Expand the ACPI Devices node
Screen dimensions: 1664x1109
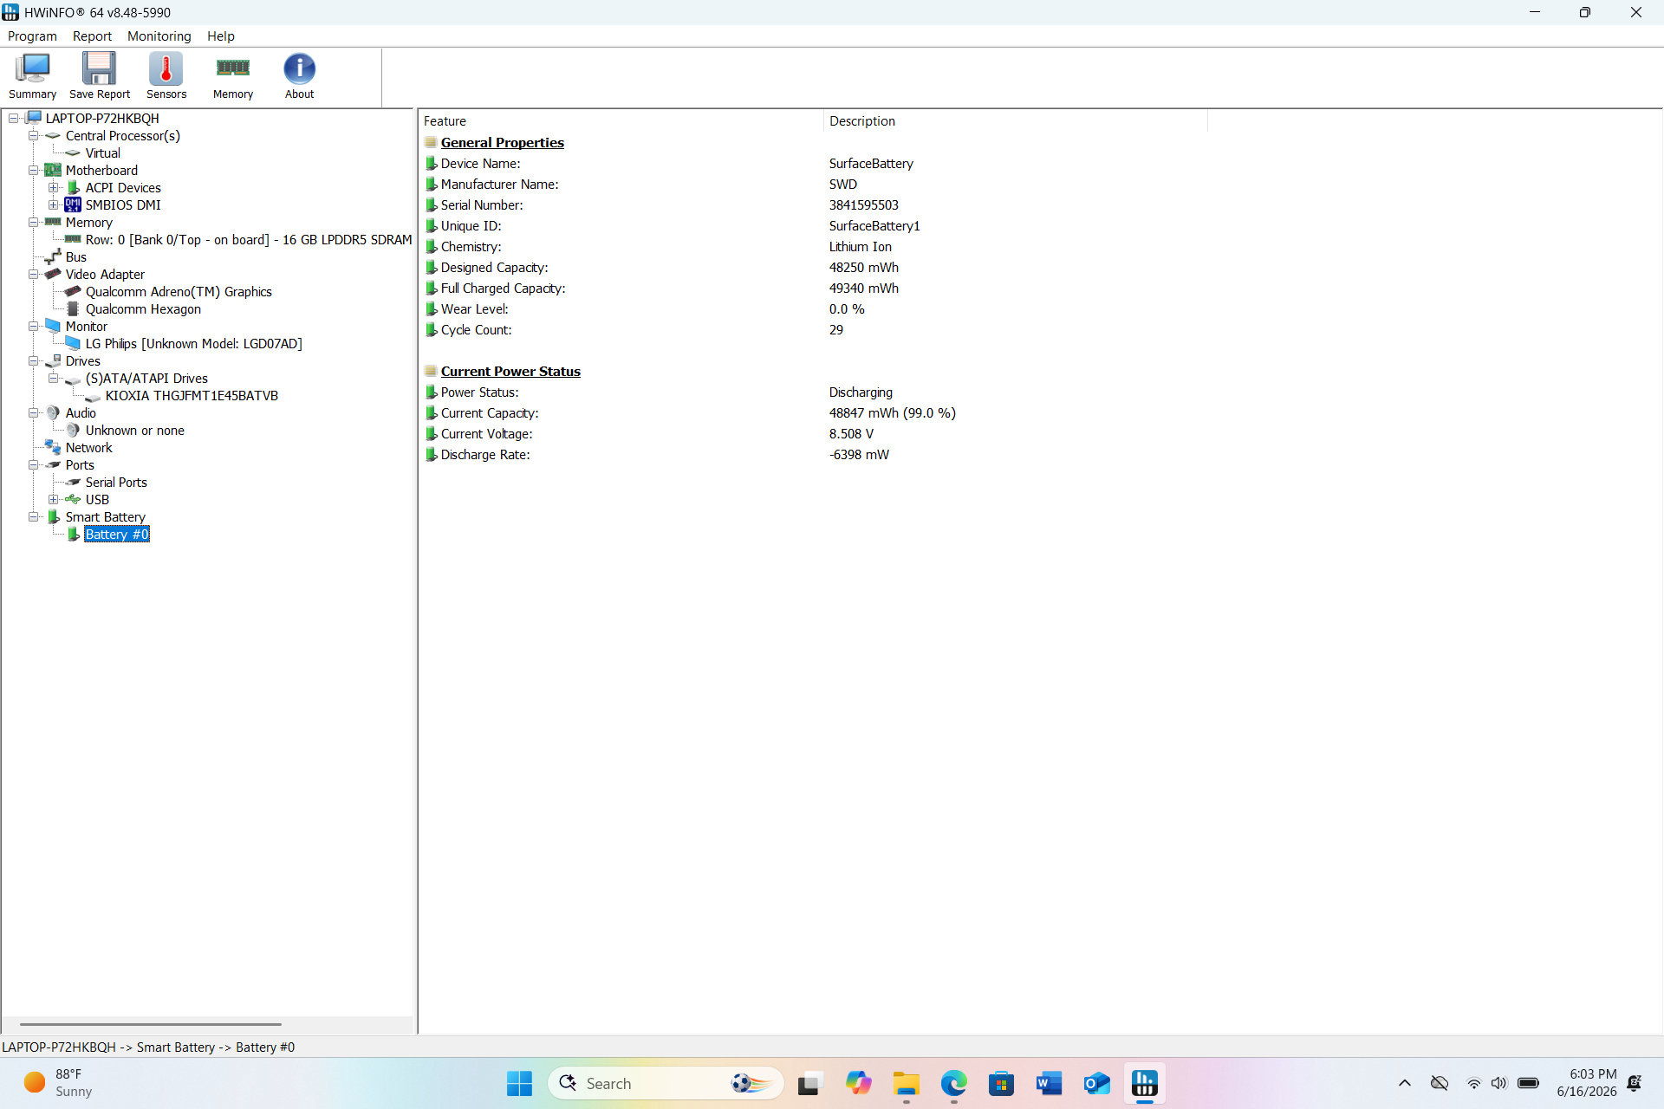(x=54, y=188)
